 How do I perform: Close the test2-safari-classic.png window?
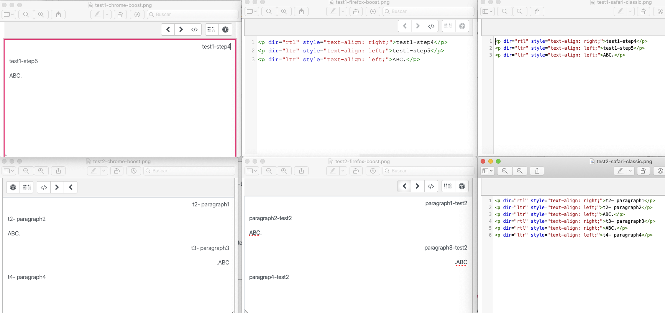coord(483,161)
